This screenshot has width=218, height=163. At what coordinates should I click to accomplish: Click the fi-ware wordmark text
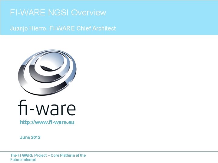[x=47, y=107]
